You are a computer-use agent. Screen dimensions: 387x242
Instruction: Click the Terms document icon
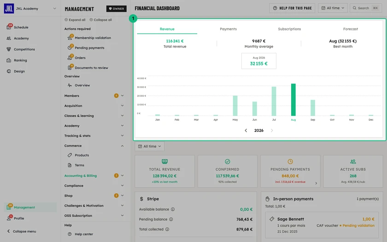70,165
